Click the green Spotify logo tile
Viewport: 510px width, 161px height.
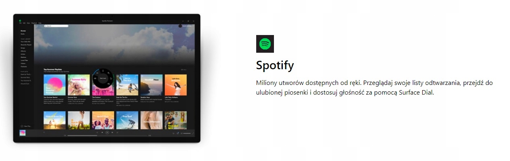point(265,44)
